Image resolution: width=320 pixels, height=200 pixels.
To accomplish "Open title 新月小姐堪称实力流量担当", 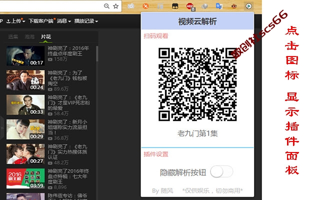I will 67,127.
